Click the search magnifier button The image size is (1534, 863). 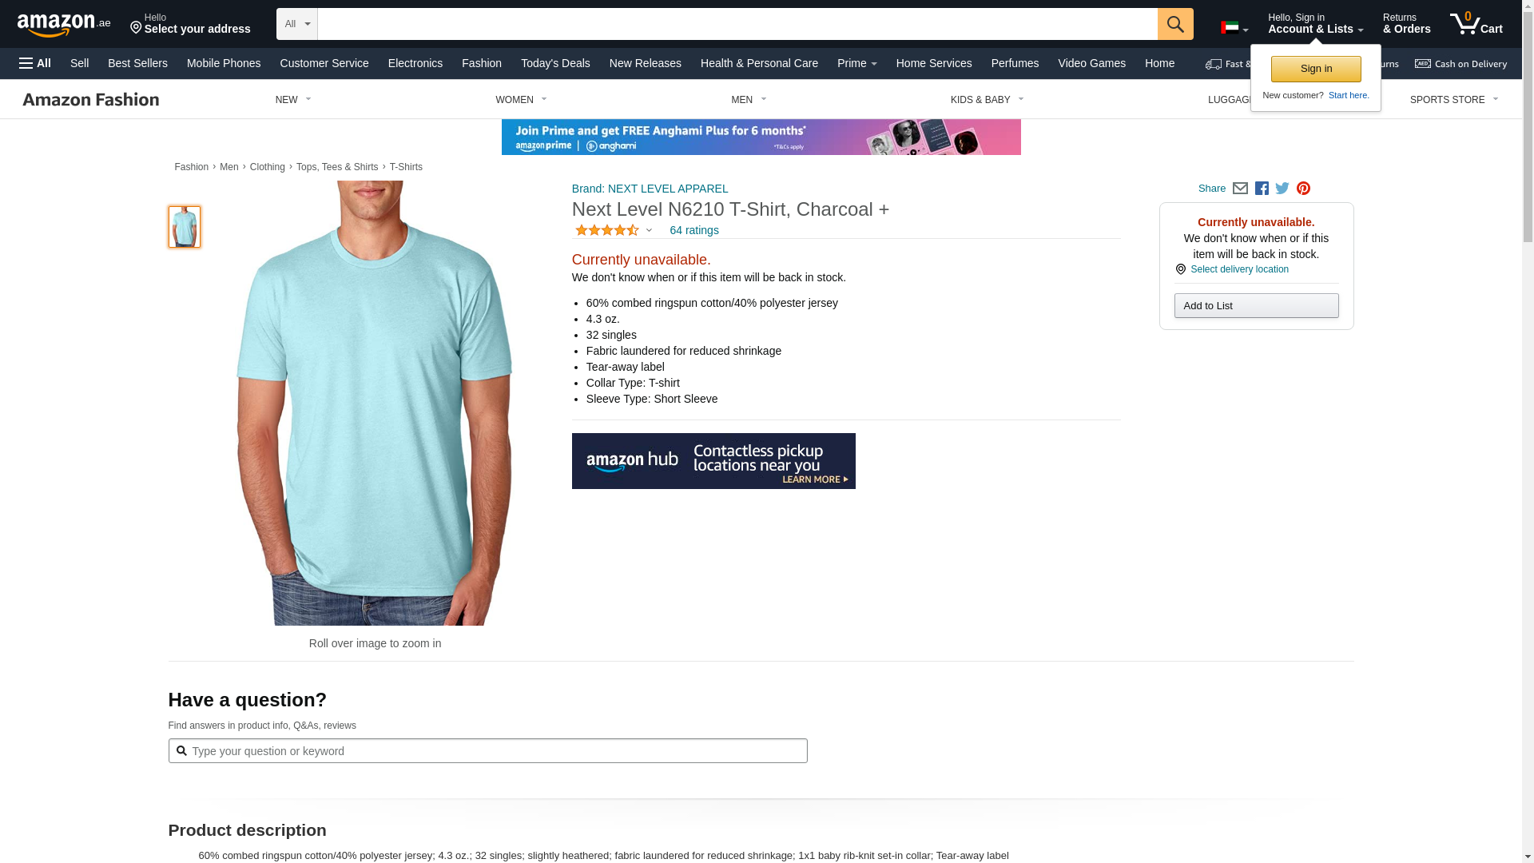pyautogui.click(x=1175, y=24)
